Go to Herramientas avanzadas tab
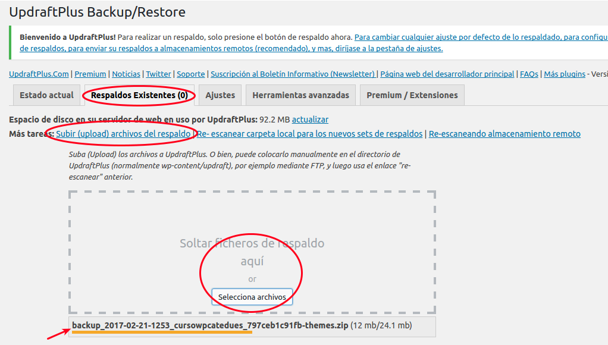The height and width of the screenshot is (345, 608). tap(300, 95)
